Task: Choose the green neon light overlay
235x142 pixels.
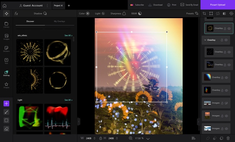Action: click(x=30, y=117)
